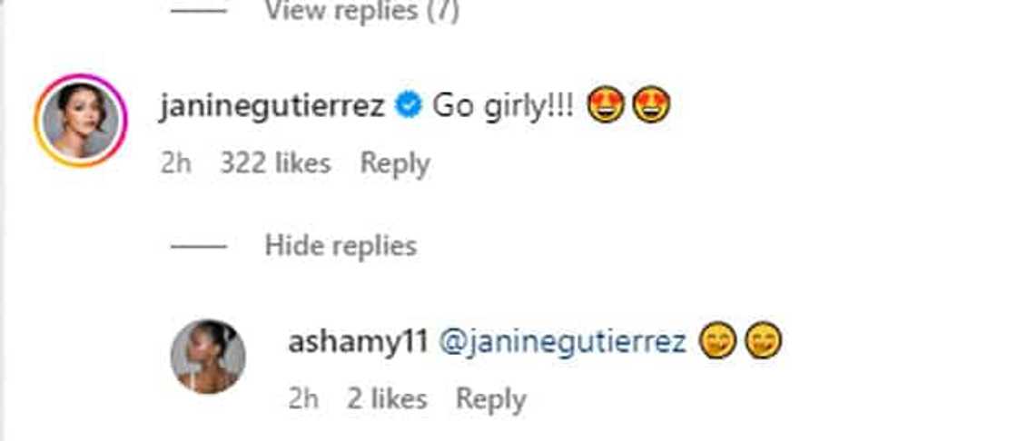Expand the View replies (7) thread

click(x=361, y=12)
